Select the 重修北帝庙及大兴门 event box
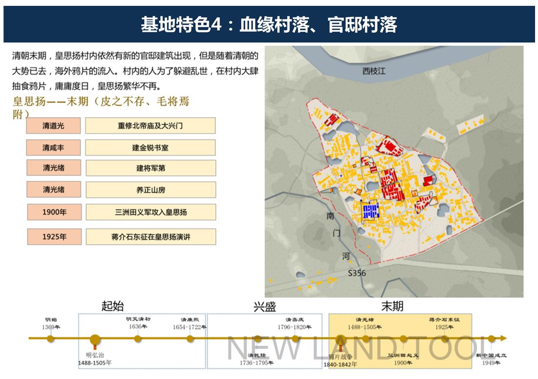The width and height of the screenshot is (538, 379). pos(150,126)
